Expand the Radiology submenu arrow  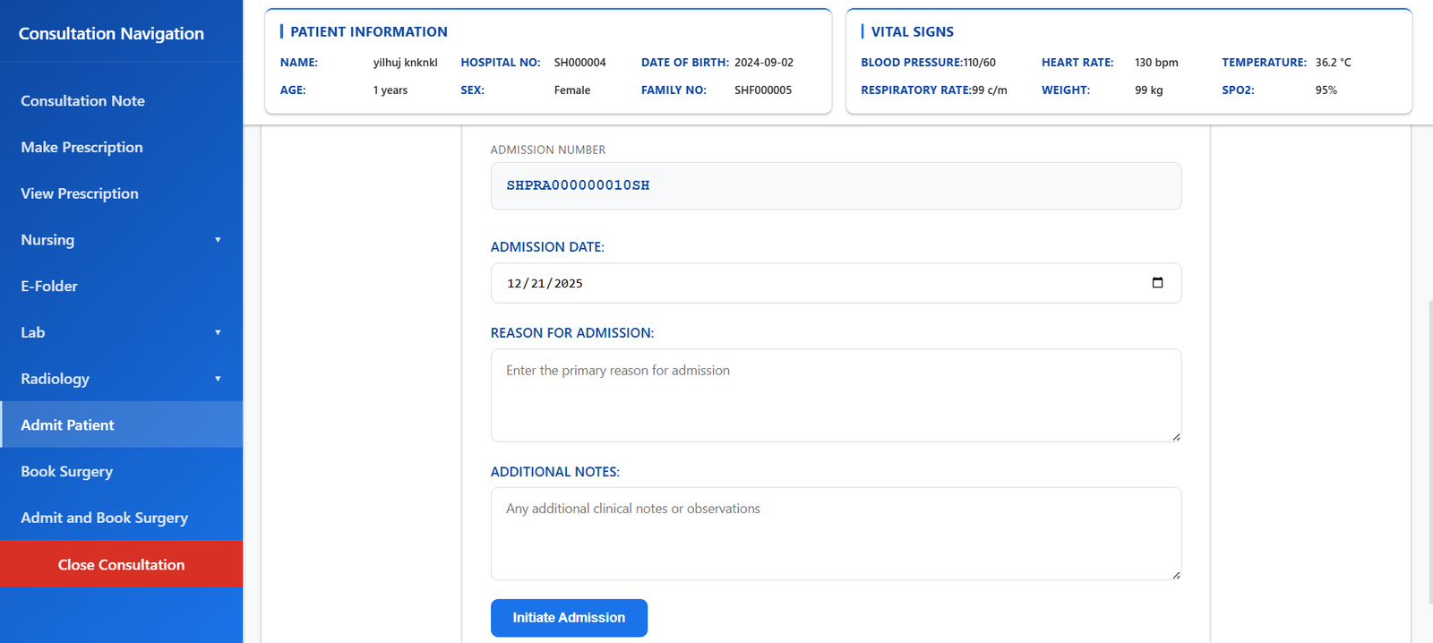pos(218,379)
